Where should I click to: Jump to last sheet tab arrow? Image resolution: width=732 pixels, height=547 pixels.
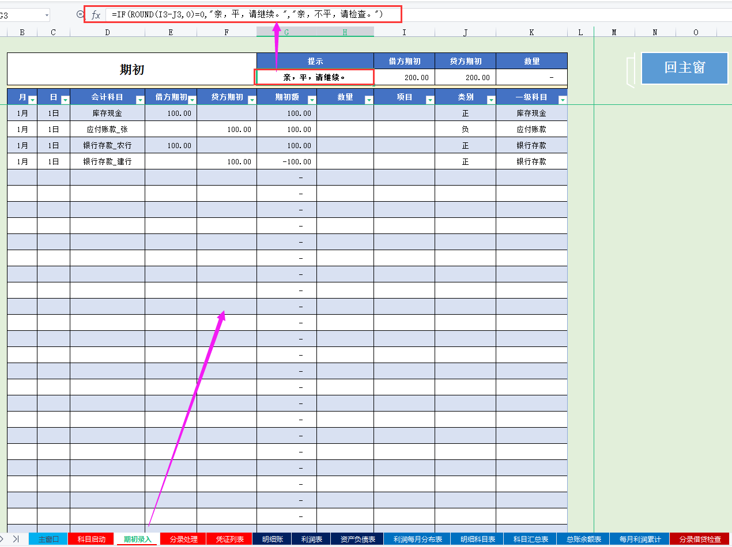click(16, 539)
